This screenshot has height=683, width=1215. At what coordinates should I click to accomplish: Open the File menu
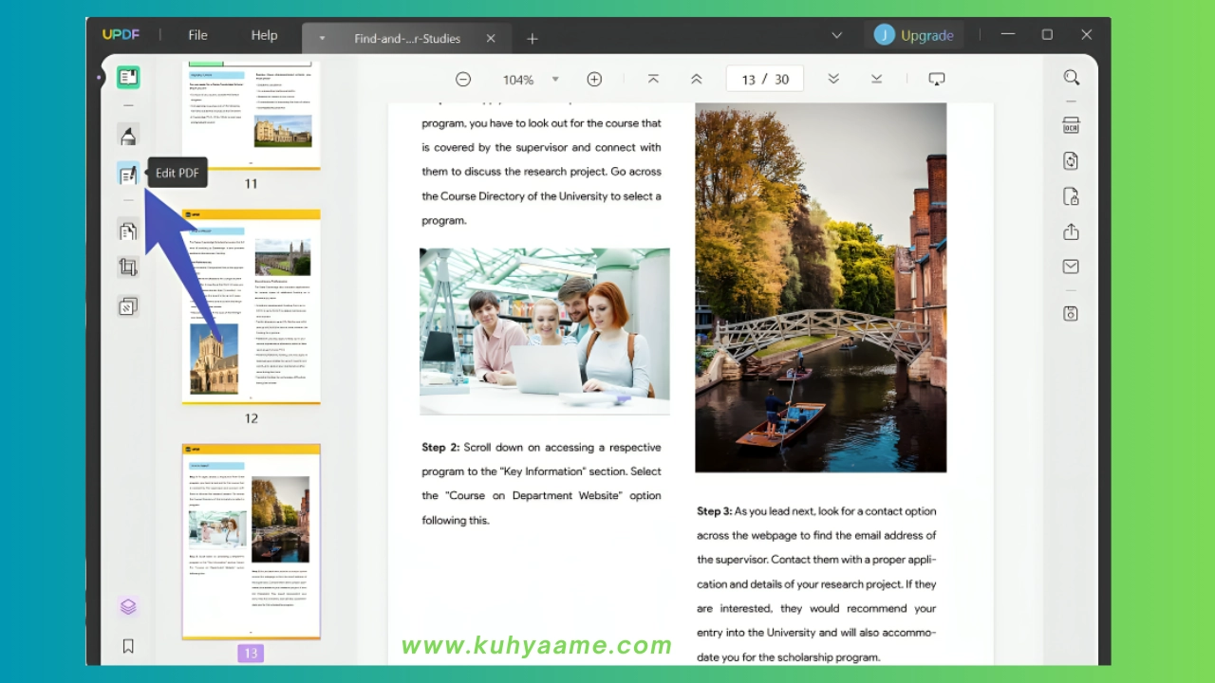click(197, 35)
